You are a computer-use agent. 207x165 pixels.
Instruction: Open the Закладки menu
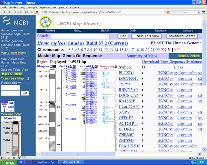coord(32,7)
